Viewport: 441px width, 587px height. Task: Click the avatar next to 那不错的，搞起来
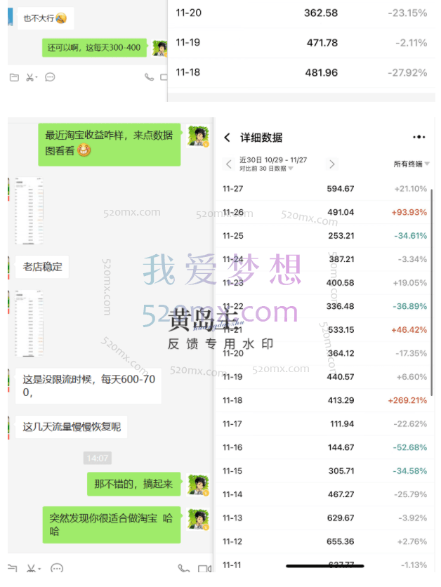[x=199, y=484]
